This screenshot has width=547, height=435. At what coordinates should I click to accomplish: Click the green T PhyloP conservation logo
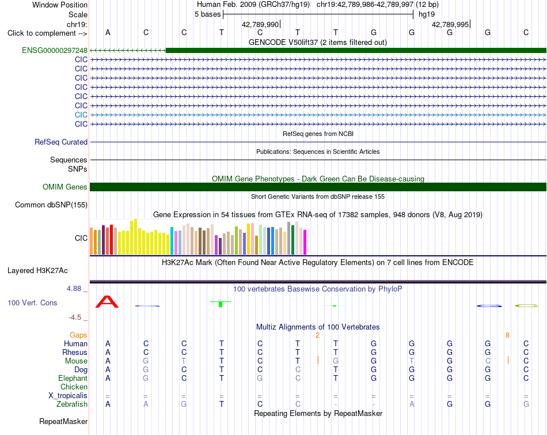coord(221,304)
